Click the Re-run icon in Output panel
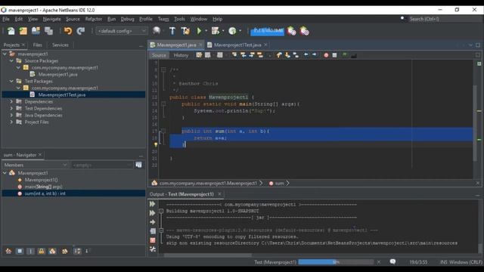484x272 pixels. pyautogui.click(x=153, y=204)
